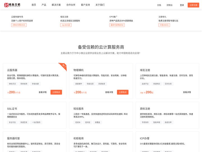Click the 备受信赖的云计算服务商 heading
This screenshot has width=202, height=152.
coord(101,47)
